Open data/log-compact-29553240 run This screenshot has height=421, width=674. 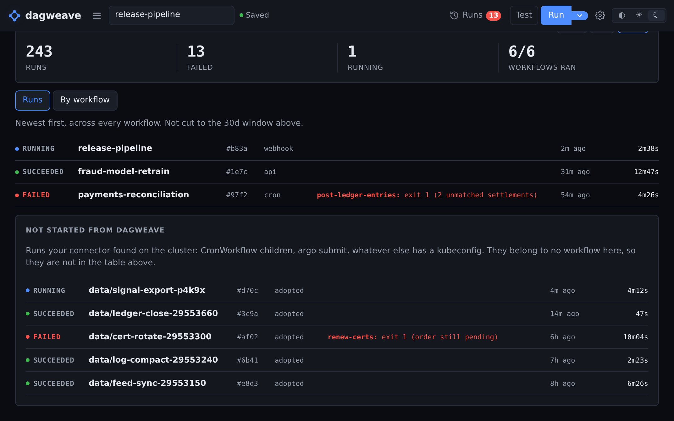(x=337, y=360)
